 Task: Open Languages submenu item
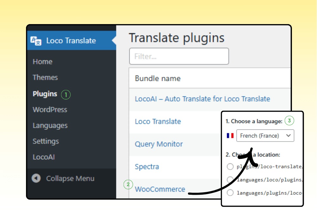50,125
